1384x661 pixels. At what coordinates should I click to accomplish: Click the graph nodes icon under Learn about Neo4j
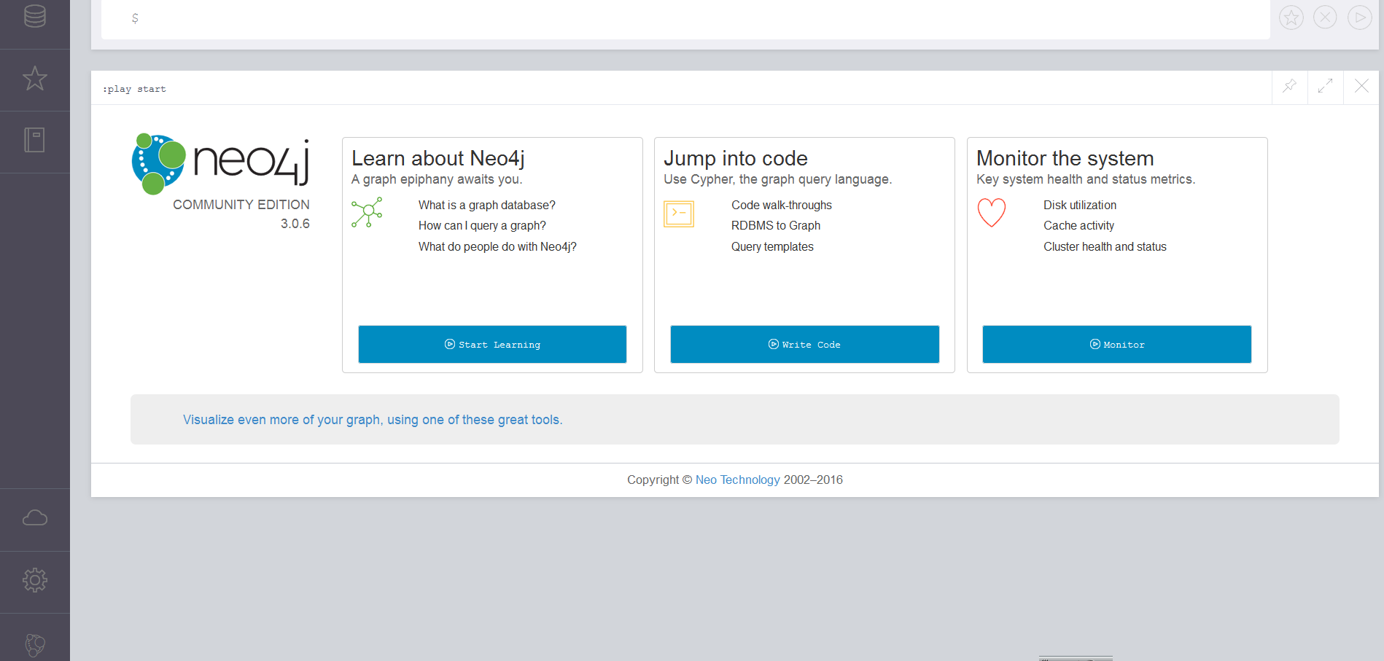[367, 212]
